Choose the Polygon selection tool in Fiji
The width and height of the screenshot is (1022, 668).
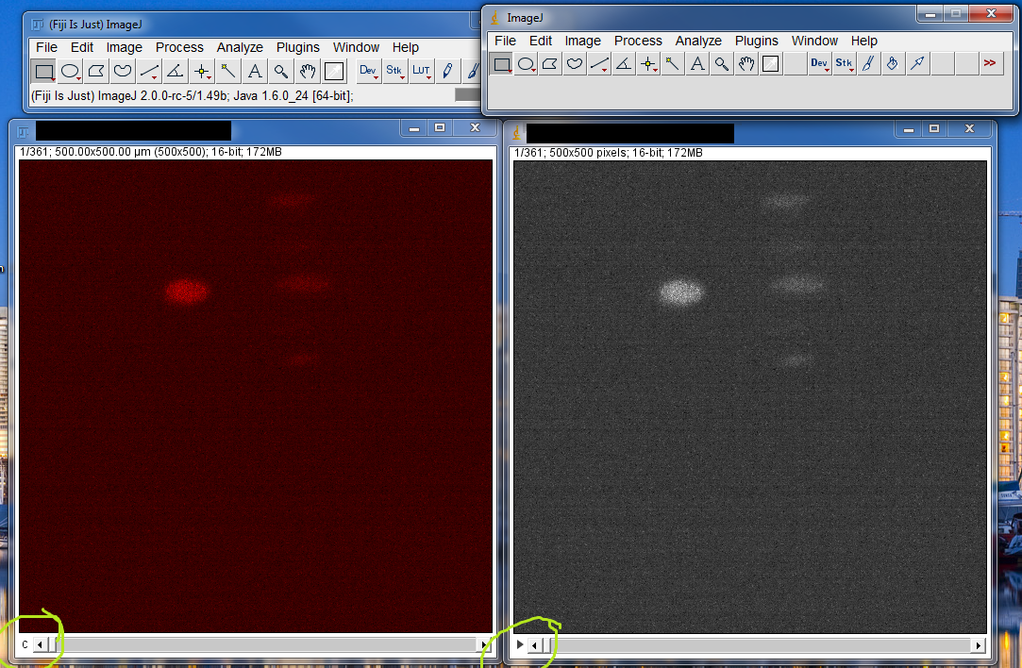[96, 71]
